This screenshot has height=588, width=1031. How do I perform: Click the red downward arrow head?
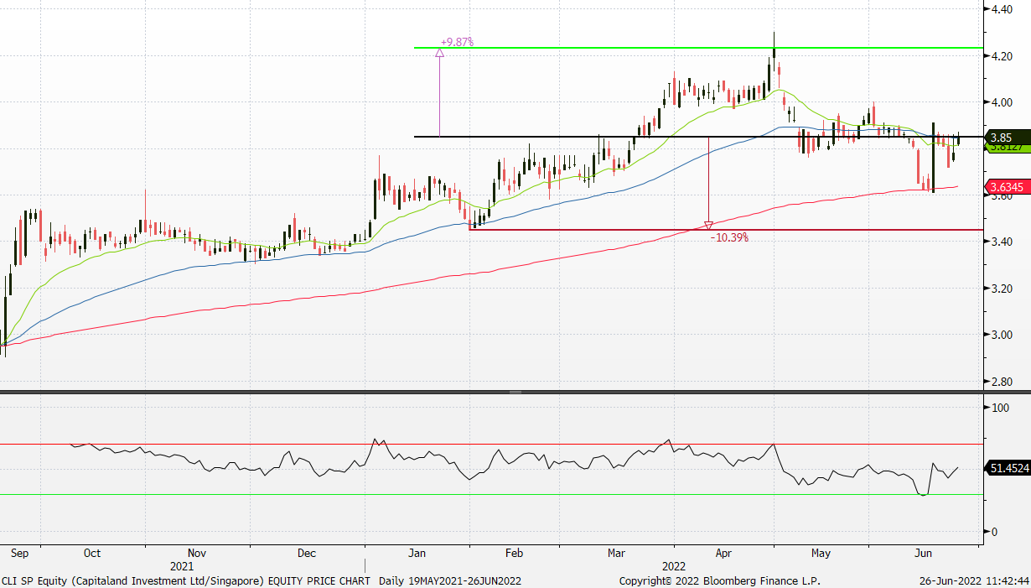point(708,225)
